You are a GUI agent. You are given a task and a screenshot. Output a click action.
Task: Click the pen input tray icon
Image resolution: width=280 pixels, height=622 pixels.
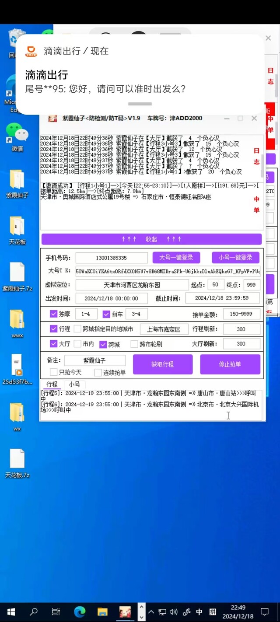(186, 612)
